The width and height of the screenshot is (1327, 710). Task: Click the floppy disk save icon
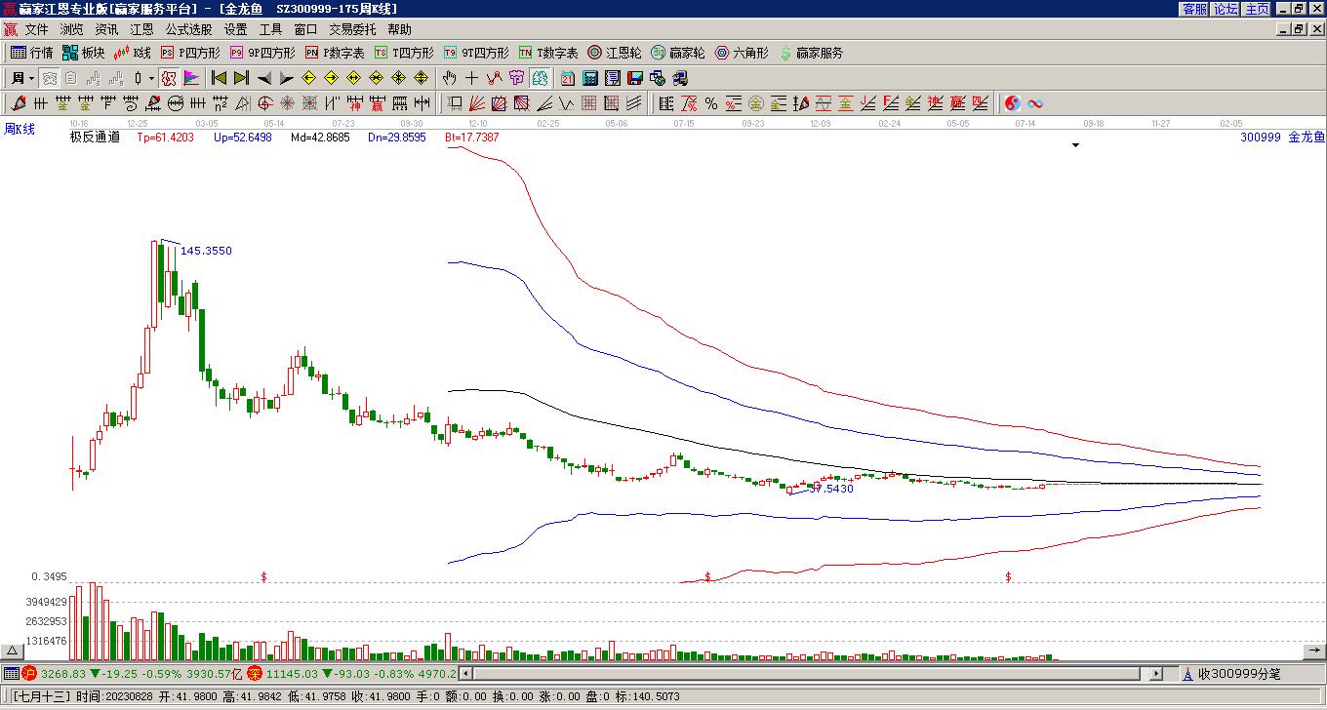(x=635, y=78)
